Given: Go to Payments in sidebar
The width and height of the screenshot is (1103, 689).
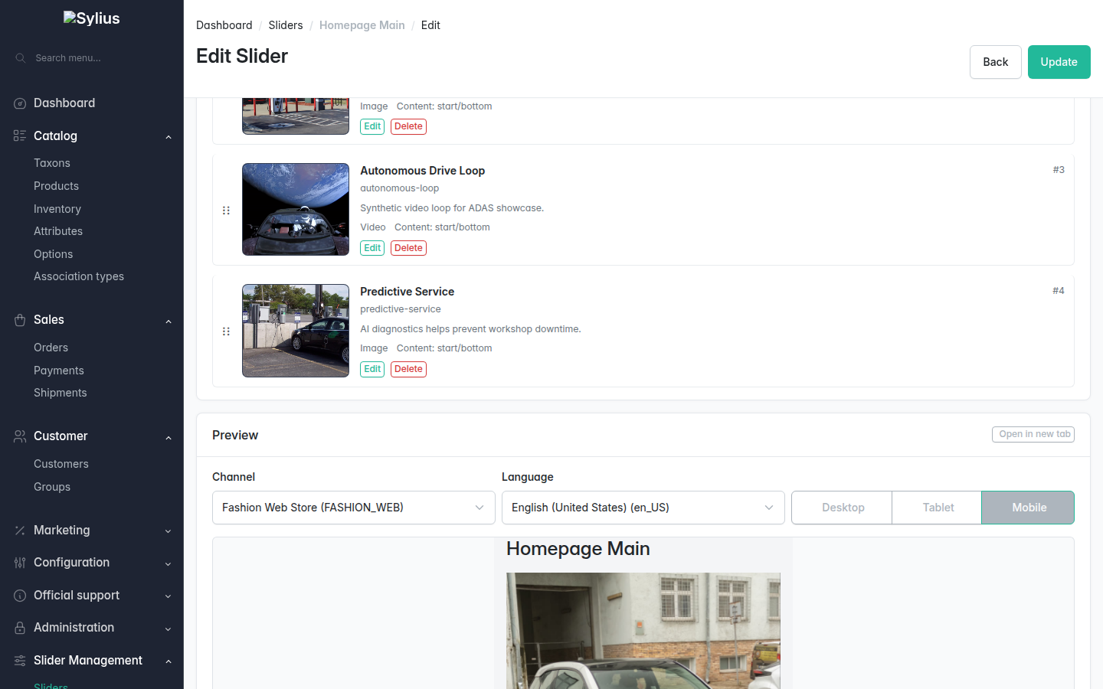Looking at the screenshot, I should pyautogui.click(x=59, y=371).
